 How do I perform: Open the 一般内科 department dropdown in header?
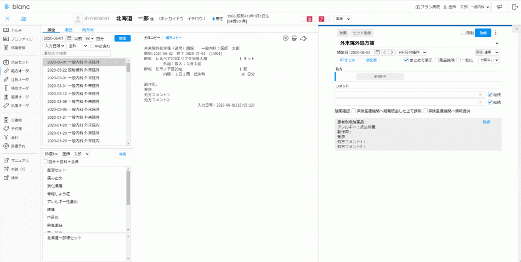pos(480,7)
